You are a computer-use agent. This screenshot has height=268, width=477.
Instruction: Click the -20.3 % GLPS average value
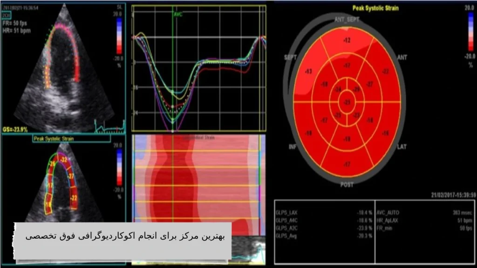(364, 236)
